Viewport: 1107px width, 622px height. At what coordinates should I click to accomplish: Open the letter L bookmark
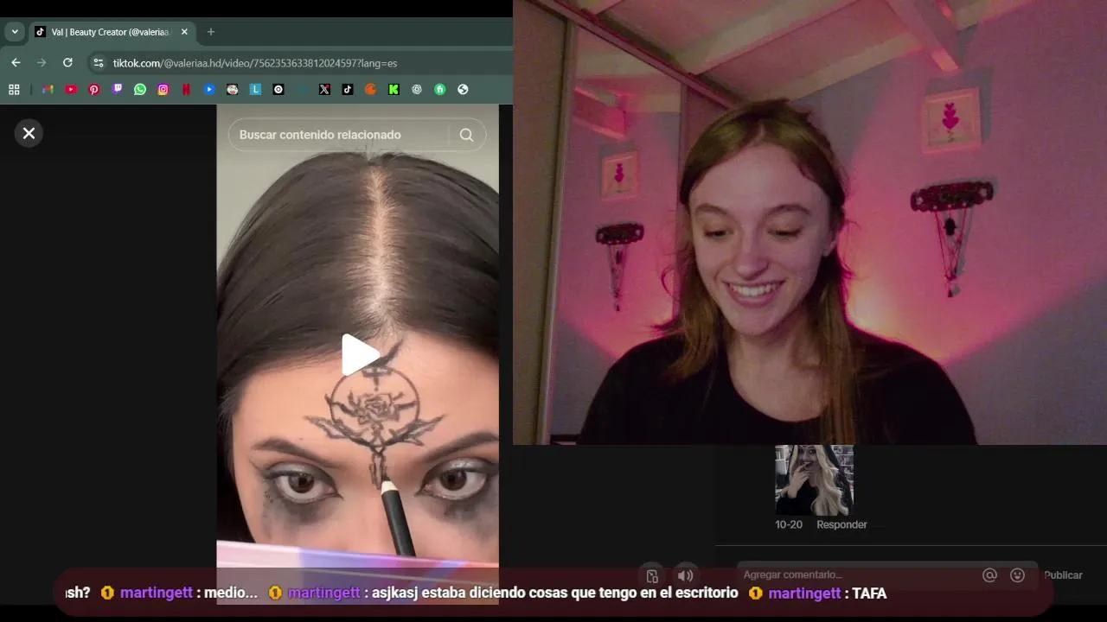point(255,89)
